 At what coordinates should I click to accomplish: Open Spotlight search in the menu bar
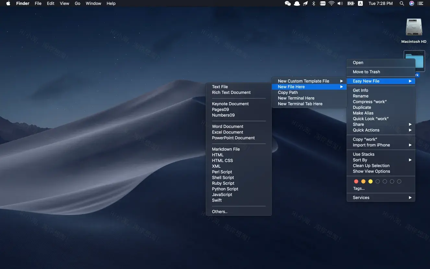(x=402, y=3)
